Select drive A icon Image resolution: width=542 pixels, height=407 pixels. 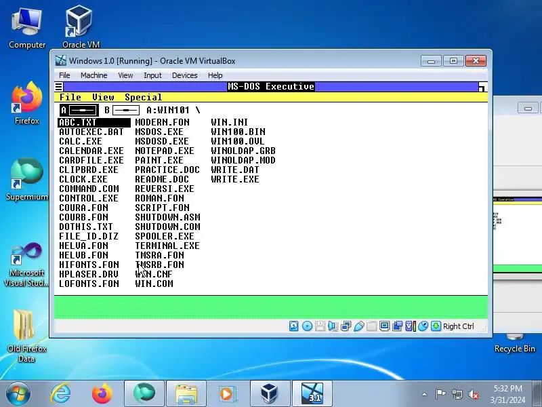click(x=79, y=111)
